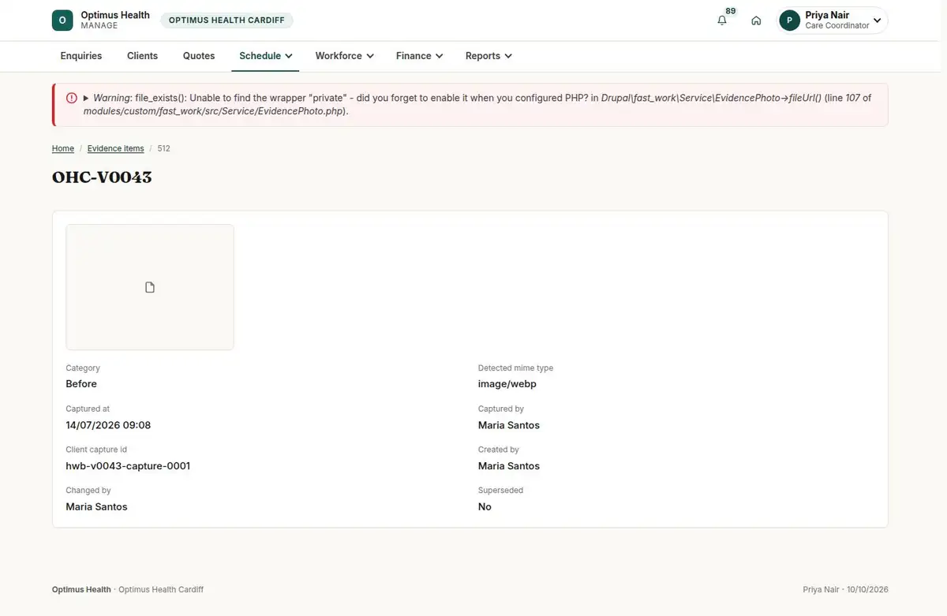Open the Finance dropdown
Viewport: 947px width, 616px height.
click(419, 56)
